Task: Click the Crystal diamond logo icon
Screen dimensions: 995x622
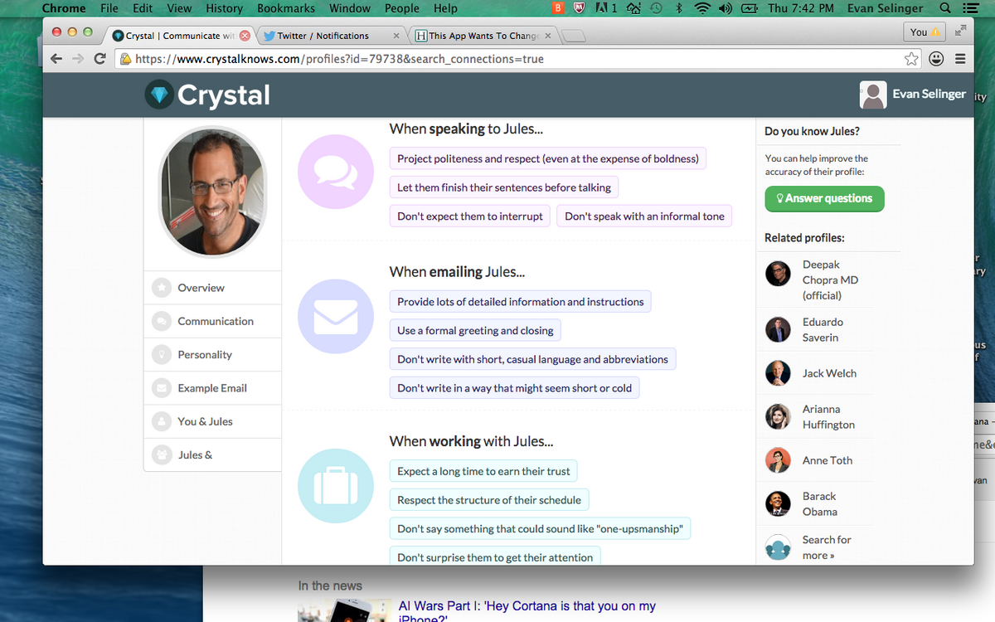Action: 158,95
